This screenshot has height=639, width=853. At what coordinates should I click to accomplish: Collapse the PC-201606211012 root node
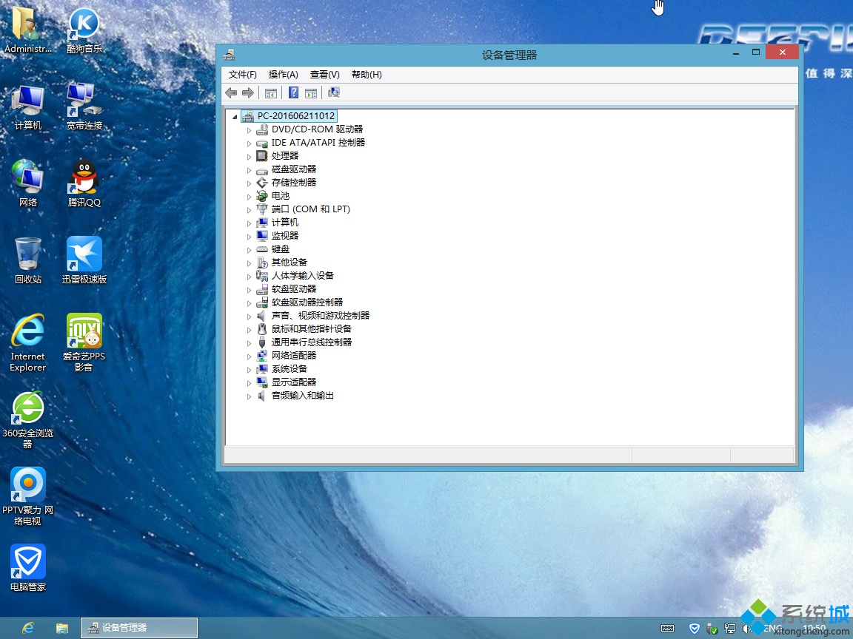[235, 116]
